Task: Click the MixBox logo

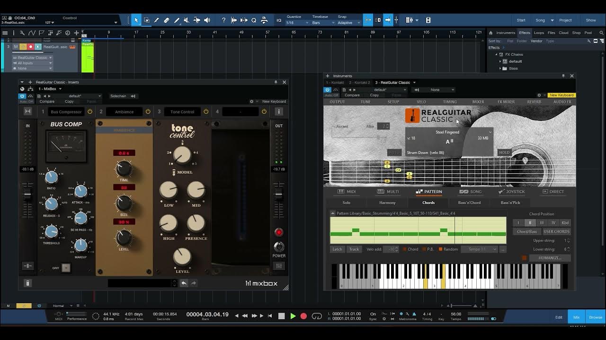Action: coord(261,283)
